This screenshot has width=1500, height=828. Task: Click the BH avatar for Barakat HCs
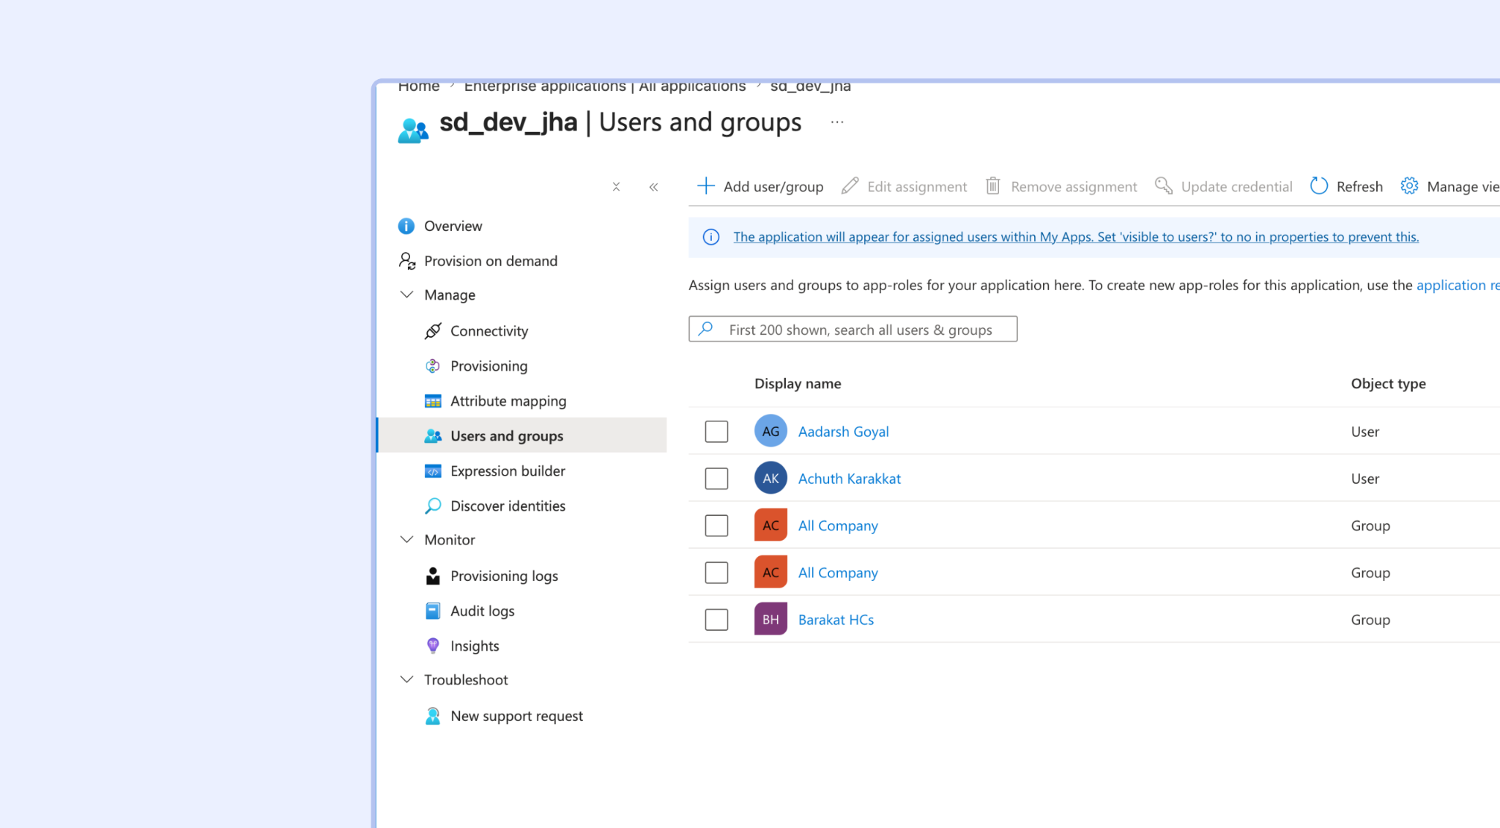[771, 619]
